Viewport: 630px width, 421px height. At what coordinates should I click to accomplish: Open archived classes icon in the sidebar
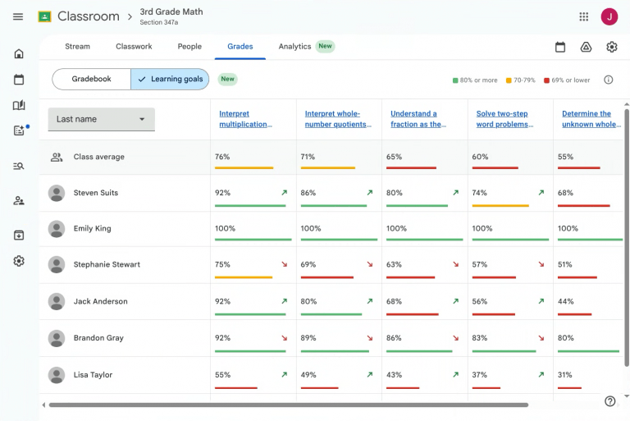tap(19, 236)
